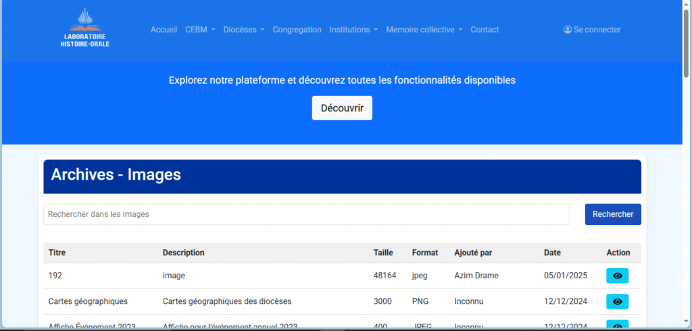Viewport: 692px width, 331px height.
Task: Click the Se connecter link
Action: click(x=597, y=30)
